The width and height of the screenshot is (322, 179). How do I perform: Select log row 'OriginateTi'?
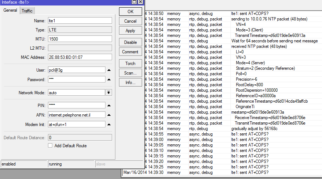pos(233,107)
